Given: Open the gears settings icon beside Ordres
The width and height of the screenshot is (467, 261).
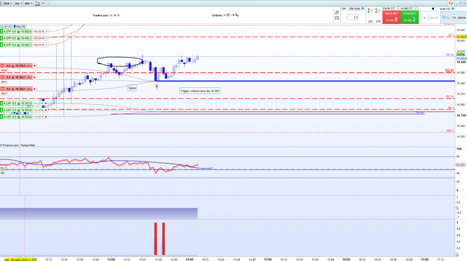Looking at the screenshot, I should coord(237,15).
